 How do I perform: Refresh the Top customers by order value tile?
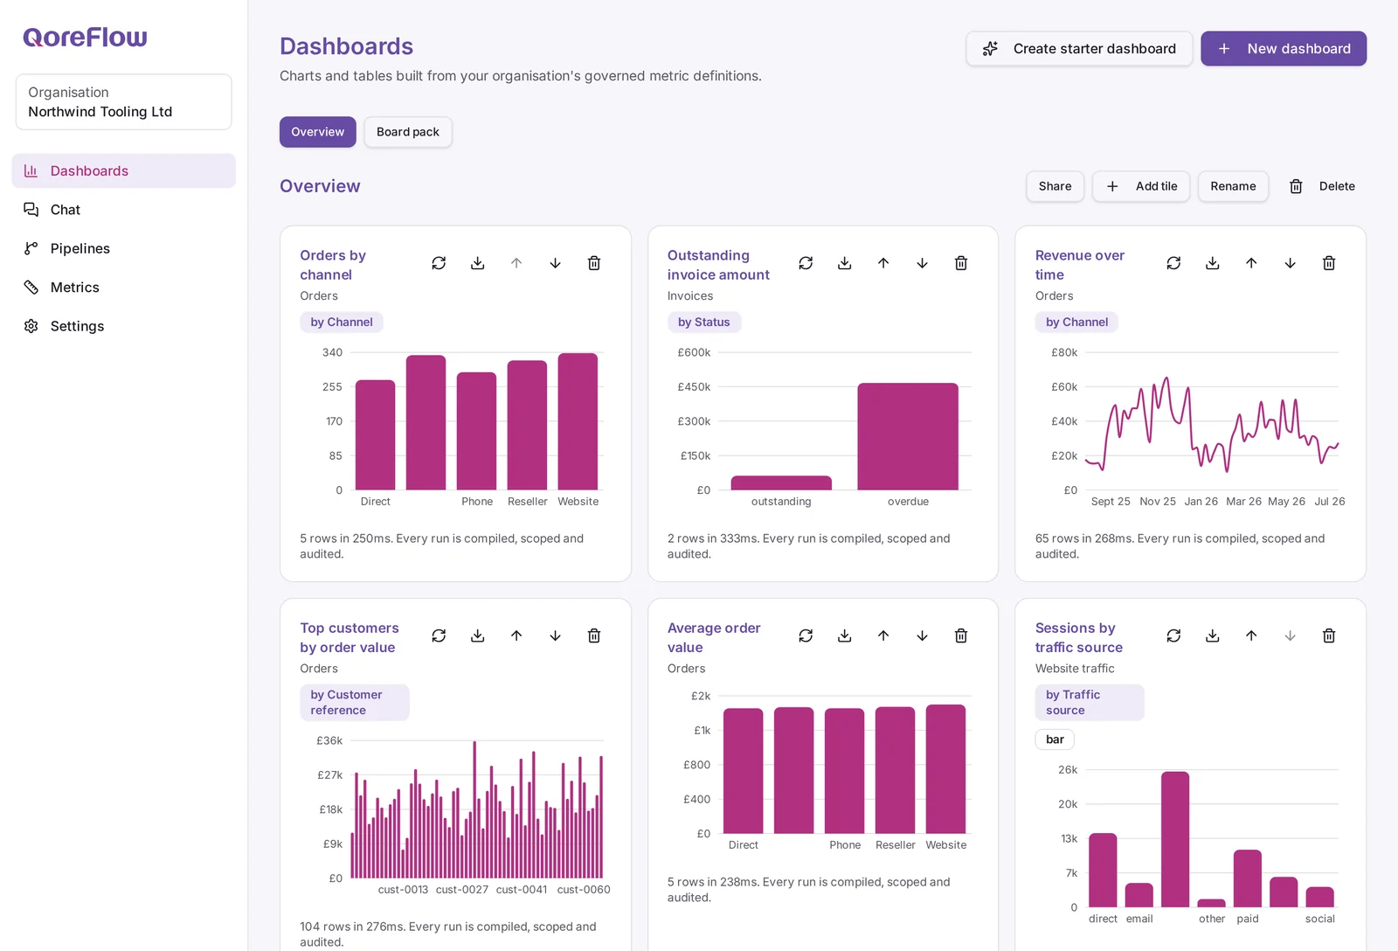tap(439, 635)
